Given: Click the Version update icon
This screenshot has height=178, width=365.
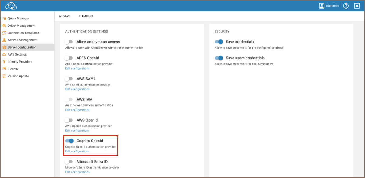Looking at the screenshot, I should tap(4, 76).
